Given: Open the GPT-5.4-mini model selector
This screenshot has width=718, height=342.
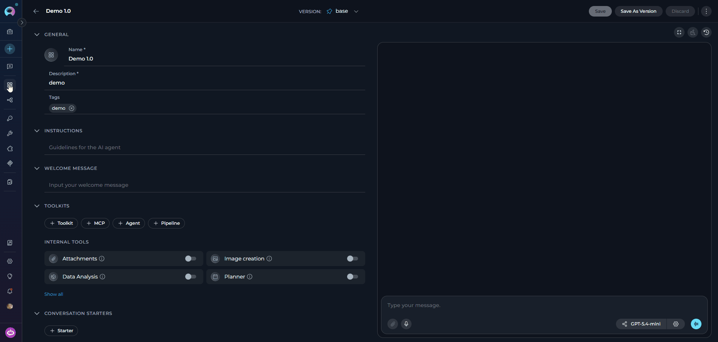Looking at the screenshot, I should tap(642, 324).
